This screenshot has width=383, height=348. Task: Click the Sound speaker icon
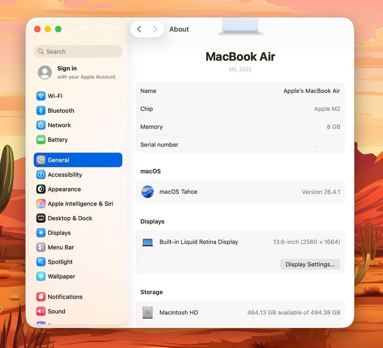point(41,311)
